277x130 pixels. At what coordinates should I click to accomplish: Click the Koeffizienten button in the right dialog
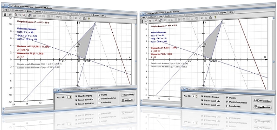pos(262,100)
